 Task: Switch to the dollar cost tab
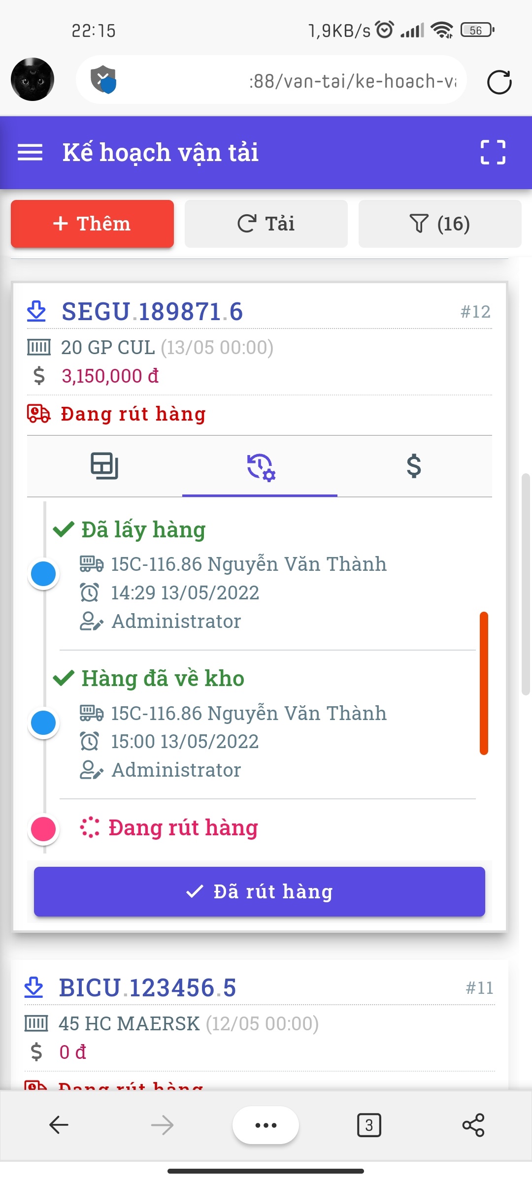click(x=414, y=466)
